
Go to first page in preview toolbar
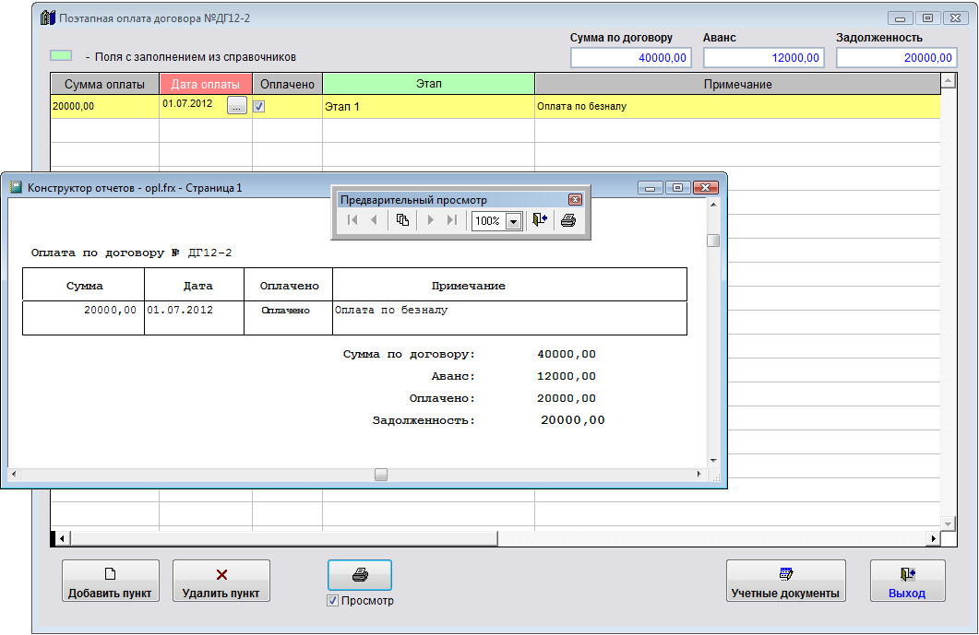(352, 220)
